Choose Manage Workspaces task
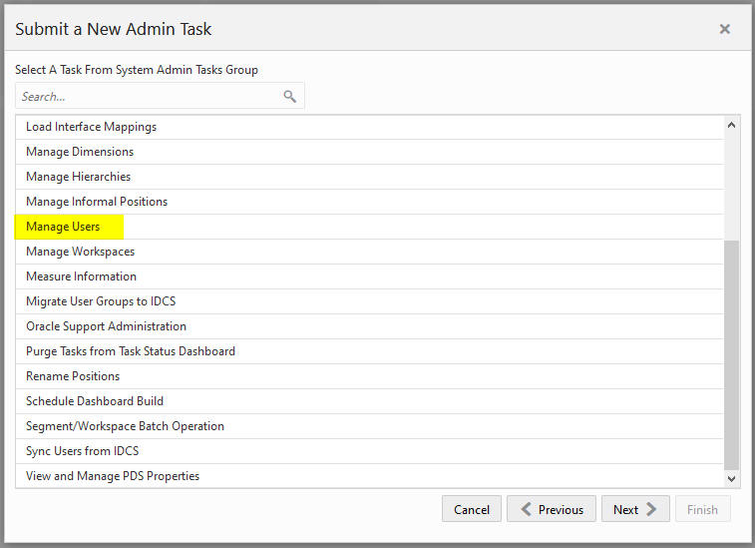 tap(369, 252)
